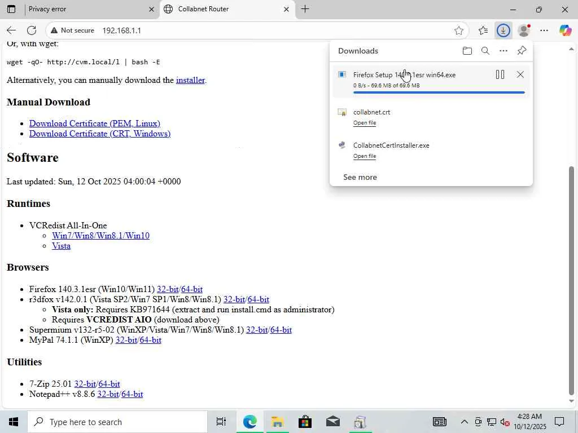Click the muted volume tray icon
The width and height of the screenshot is (578, 433).
pyautogui.click(x=505, y=422)
